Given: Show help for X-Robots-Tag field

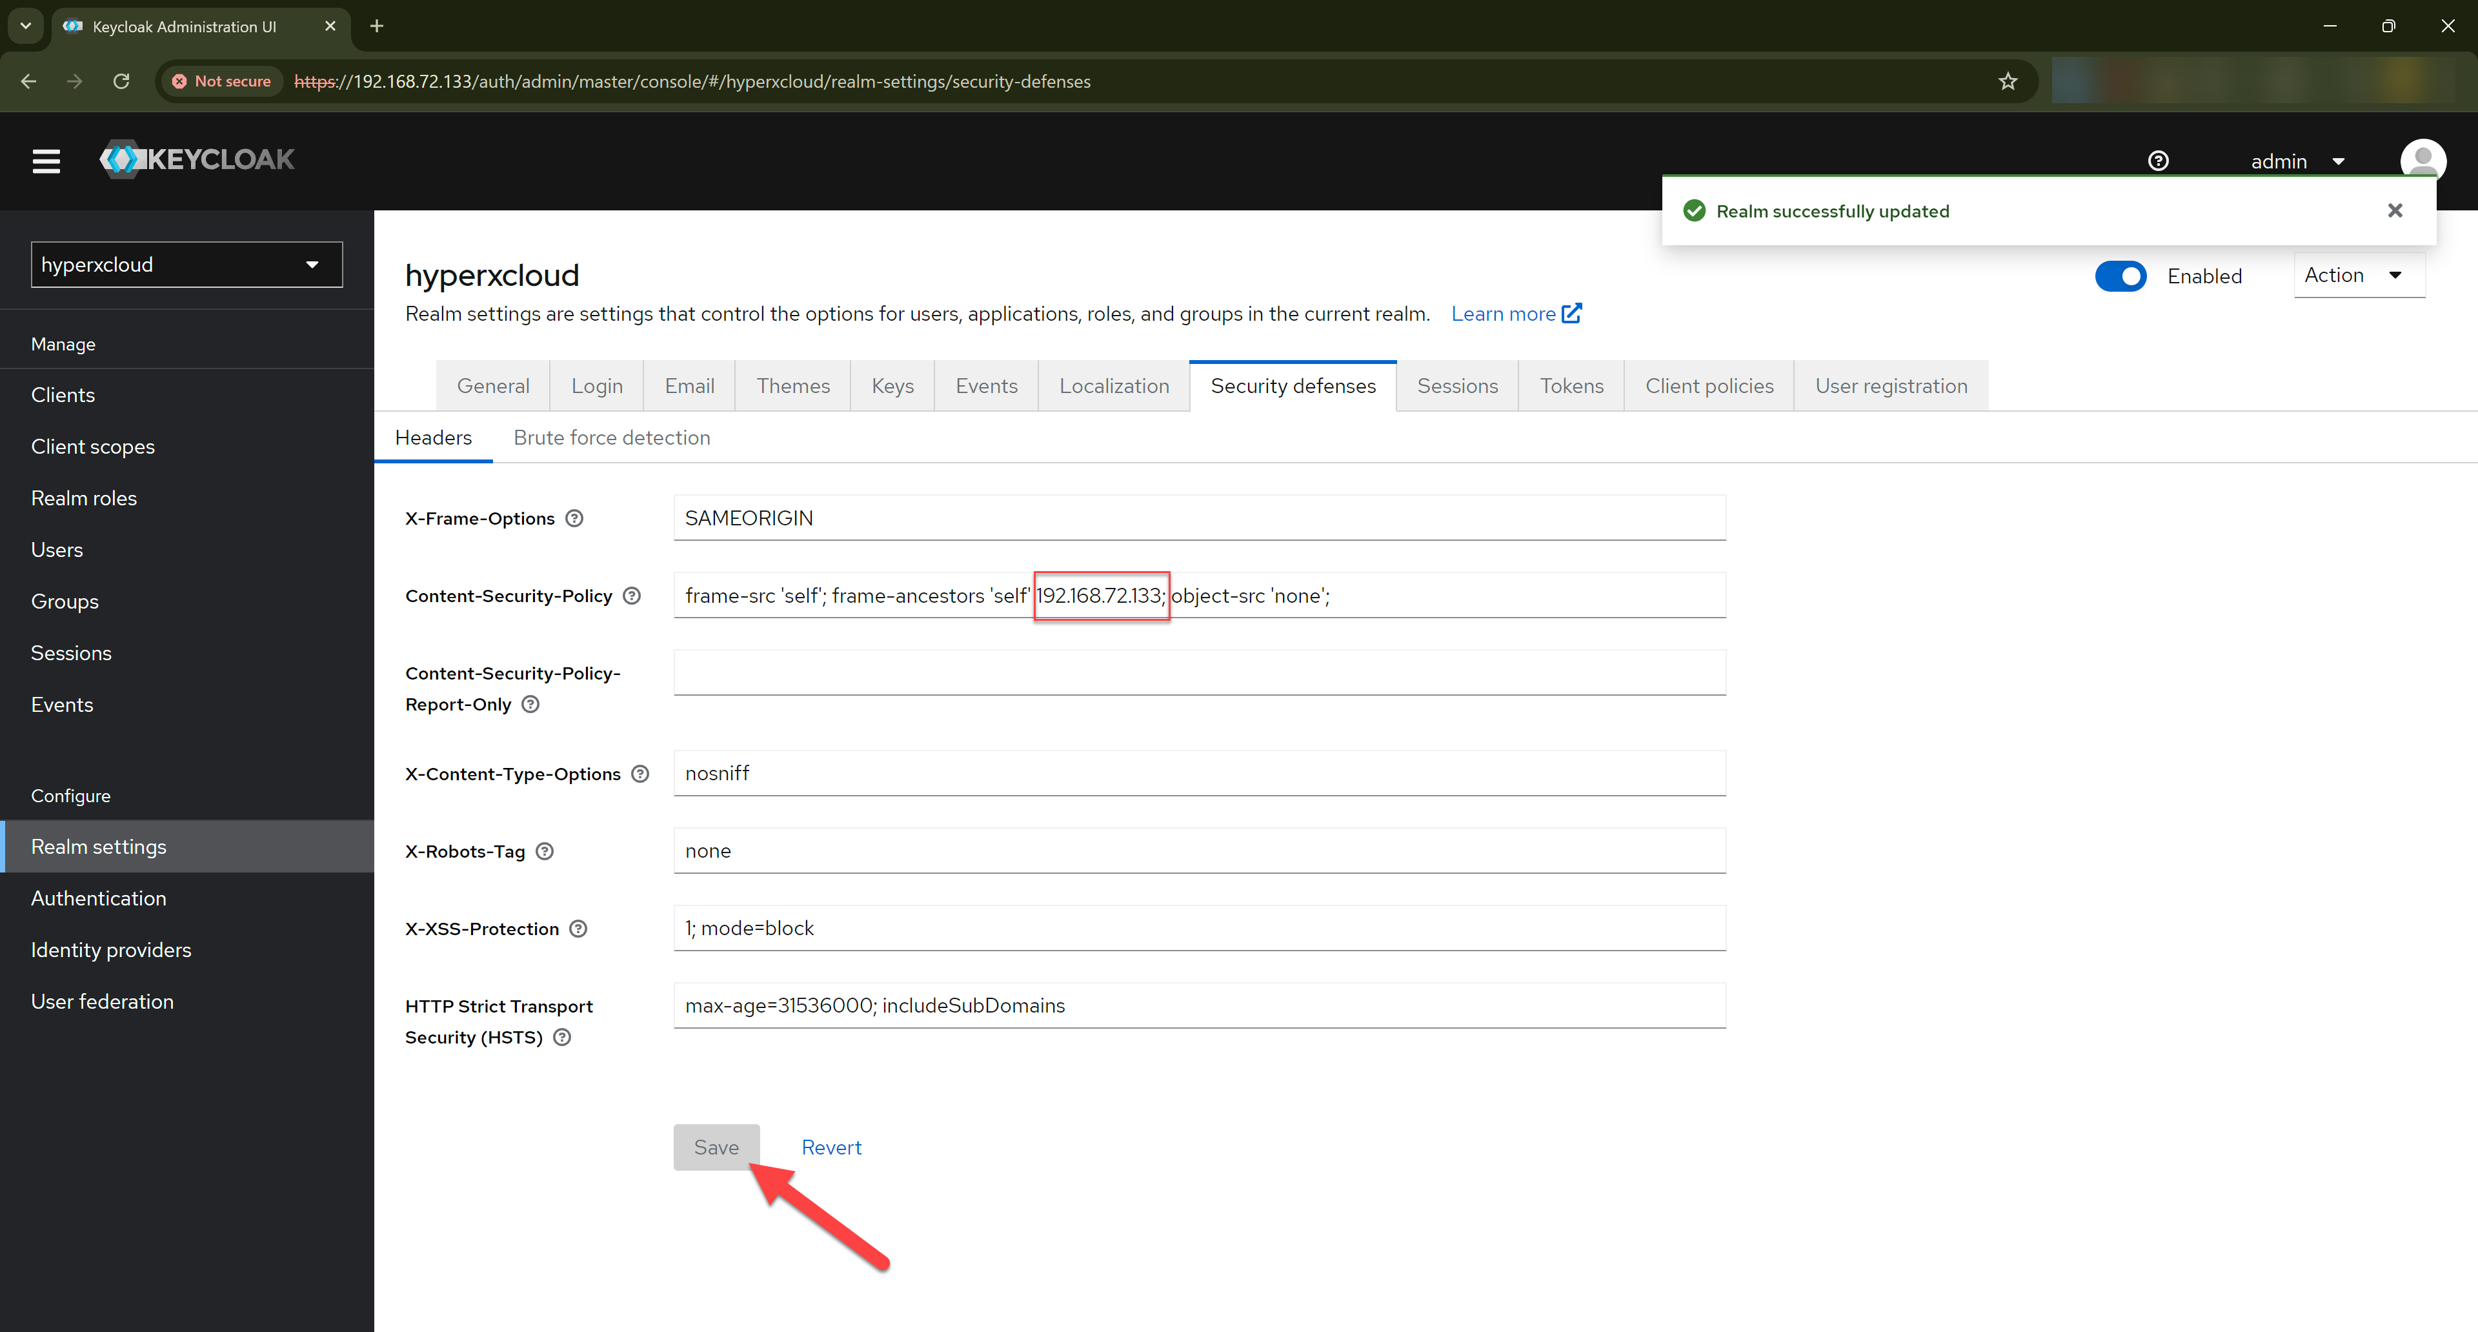Looking at the screenshot, I should click(x=545, y=851).
